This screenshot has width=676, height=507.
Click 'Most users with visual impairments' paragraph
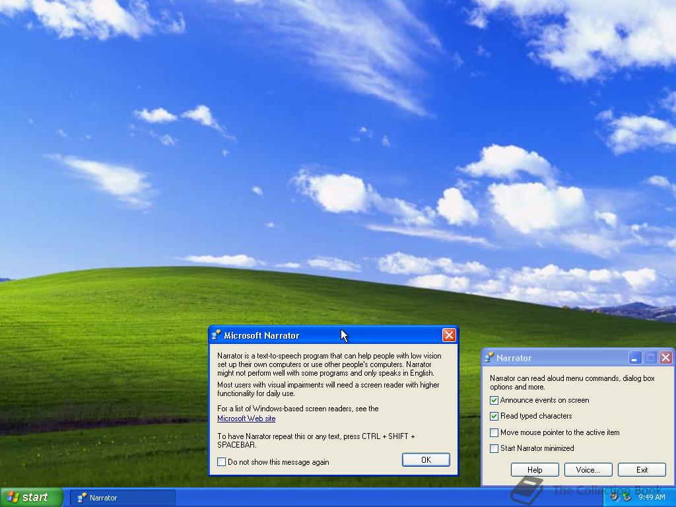[329, 389]
